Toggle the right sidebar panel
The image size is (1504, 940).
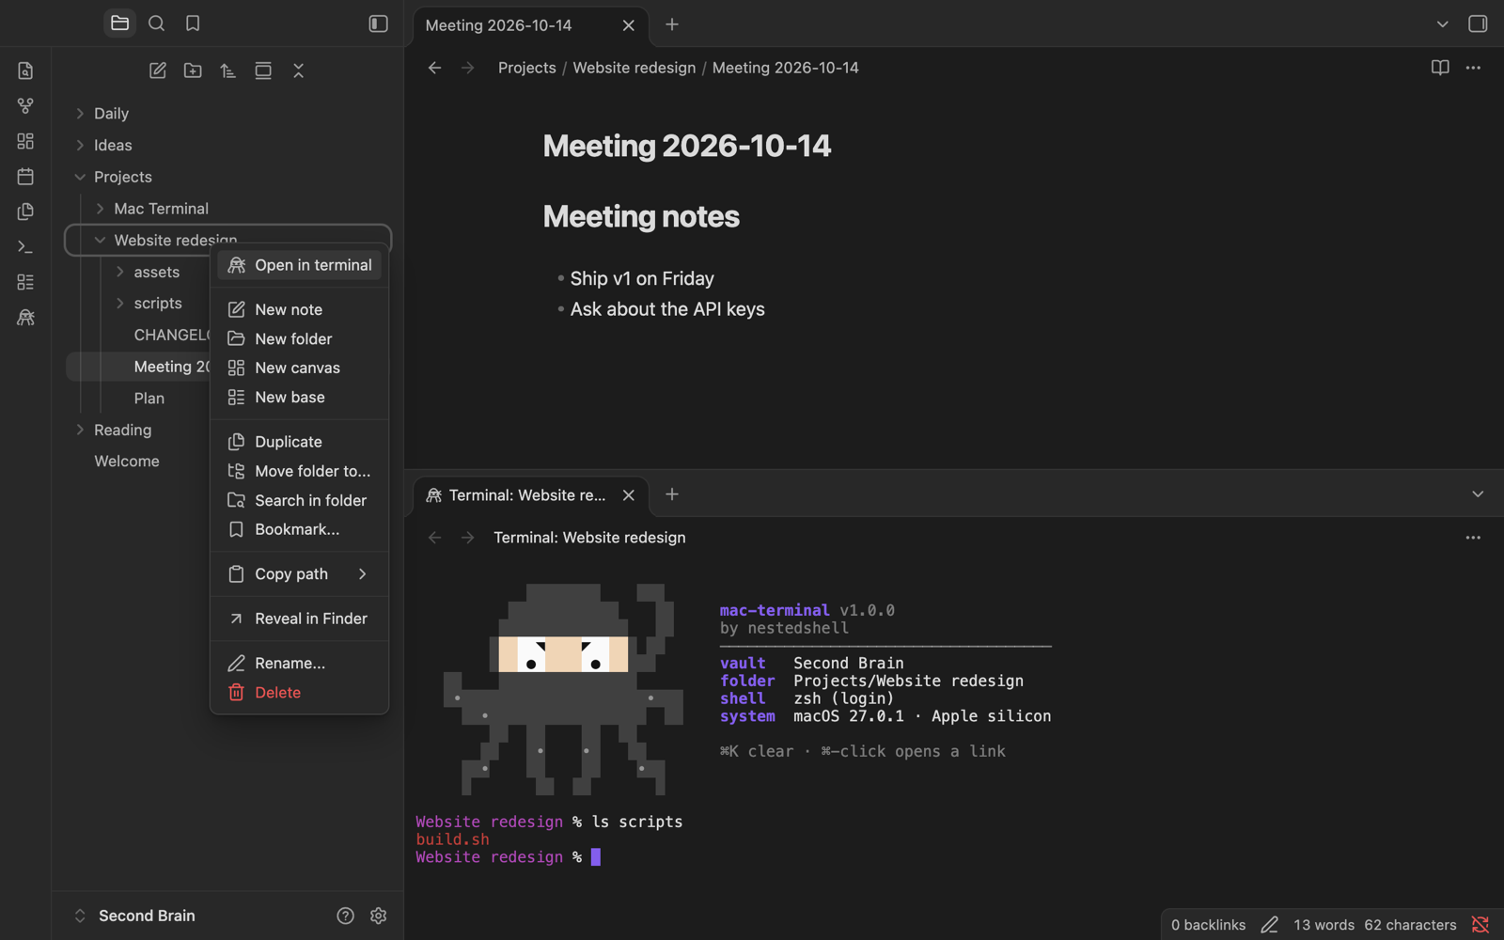pos(1478,24)
